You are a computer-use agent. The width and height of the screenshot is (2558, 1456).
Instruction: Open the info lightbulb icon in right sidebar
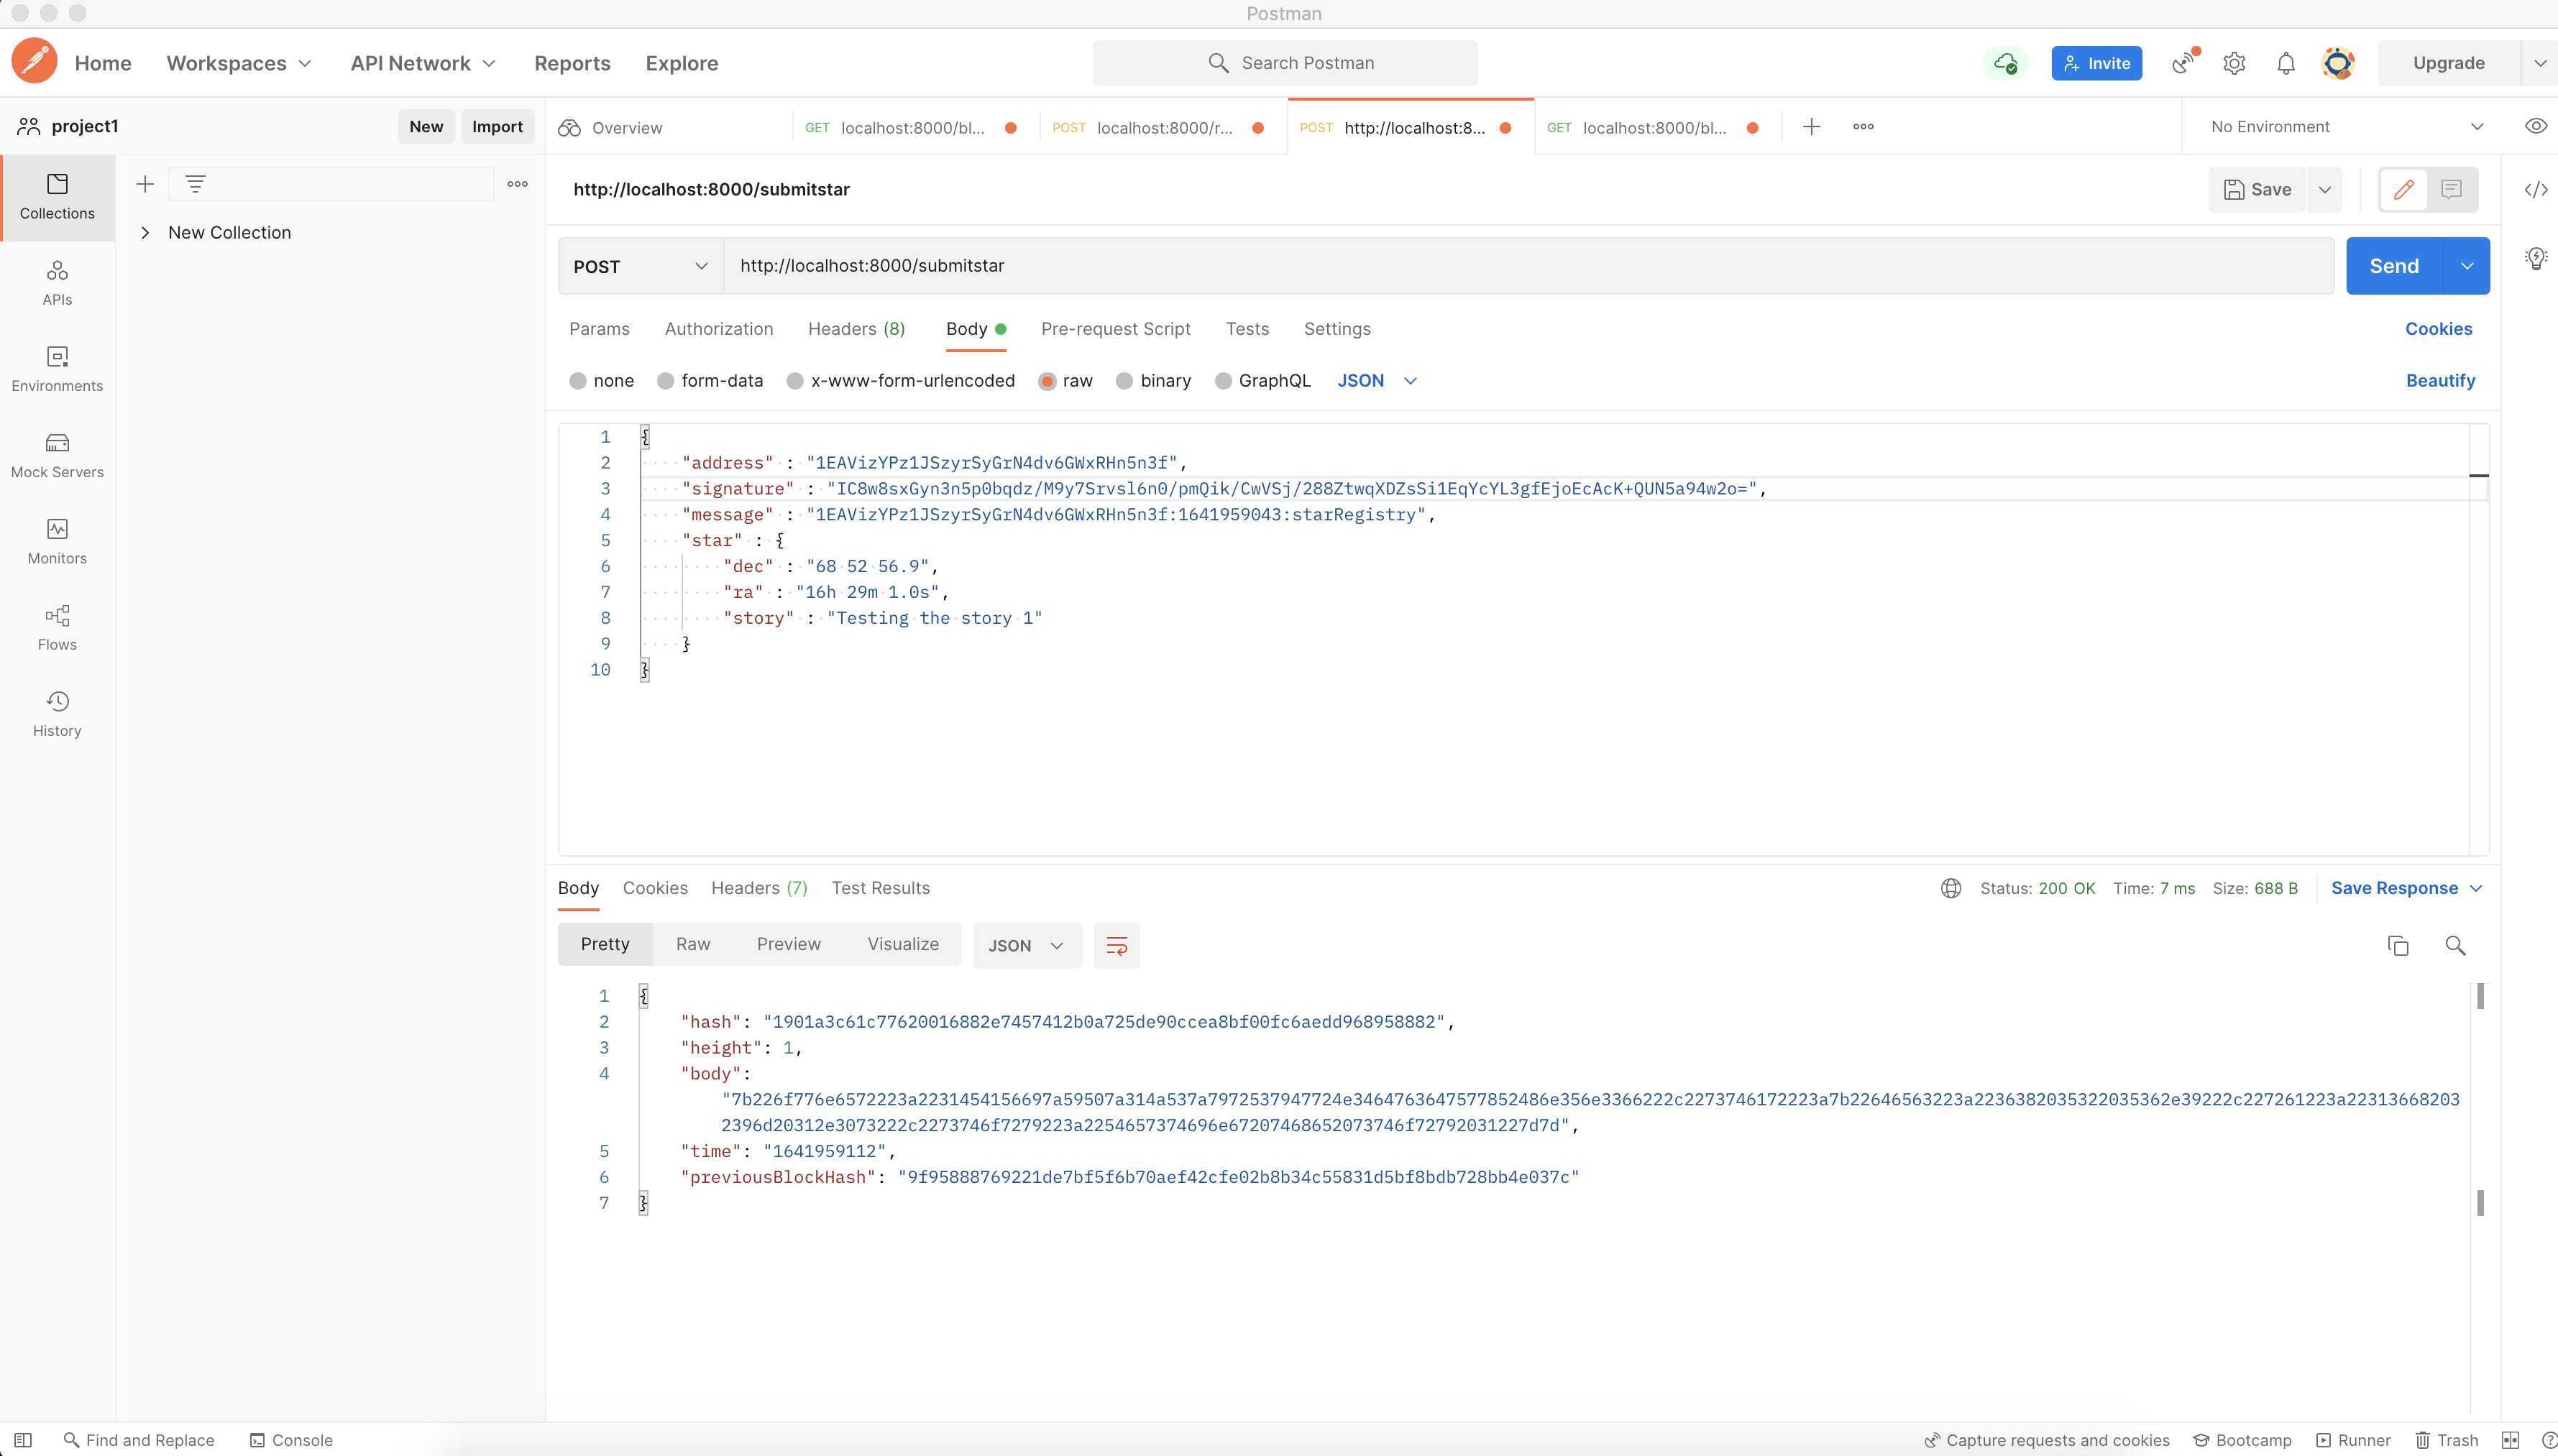tap(2536, 258)
